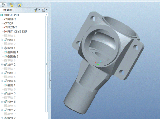Open the Favorites tab
The height and width of the screenshot is (119, 160).
click(19, 5)
